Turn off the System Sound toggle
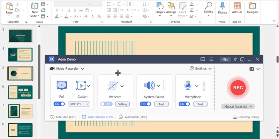 click(x=145, y=104)
